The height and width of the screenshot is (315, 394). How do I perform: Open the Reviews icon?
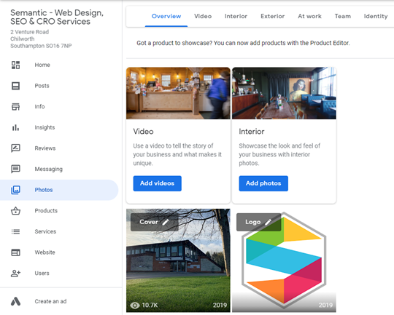coord(15,148)
